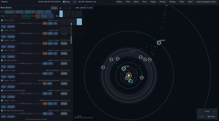
Task: Click the grid view icon in Runs Board header
Action: pos(60,8)
